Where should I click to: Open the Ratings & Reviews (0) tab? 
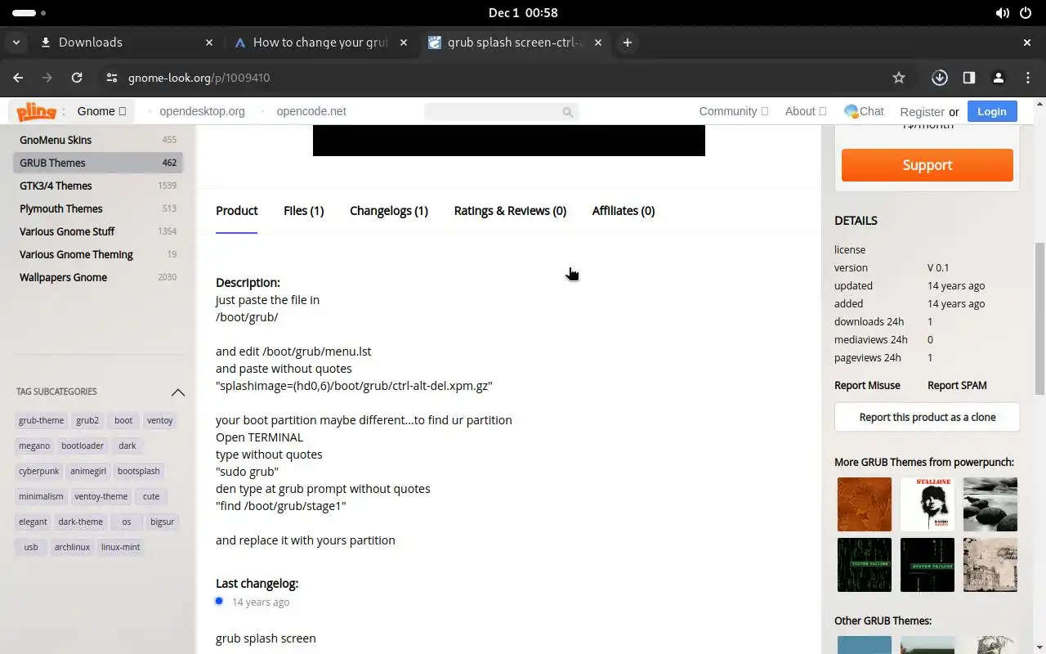click(x=510, y=211)
